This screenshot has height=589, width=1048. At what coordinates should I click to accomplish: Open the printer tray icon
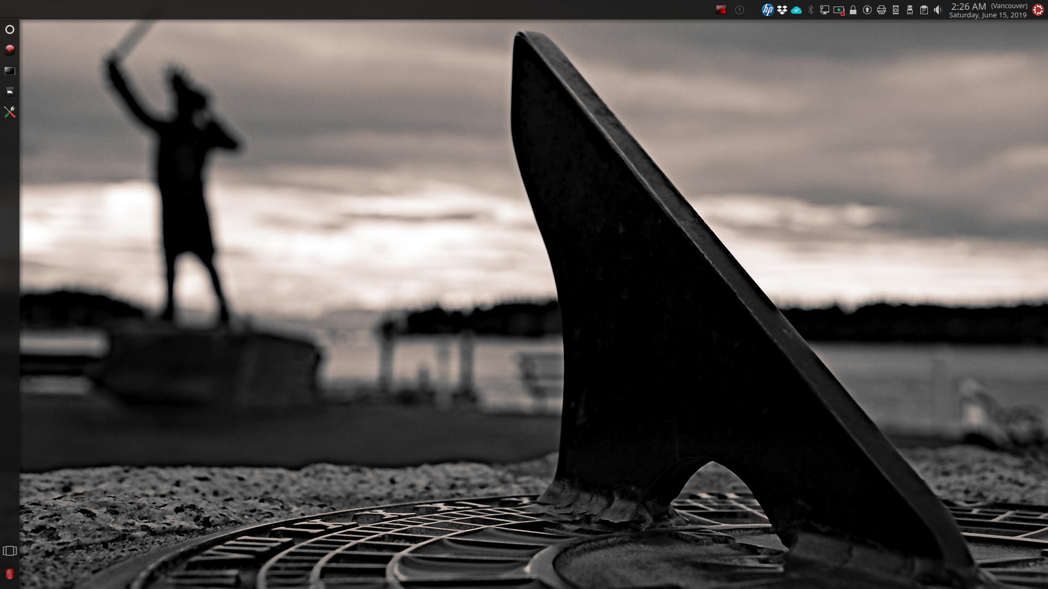tap(882, 10)
